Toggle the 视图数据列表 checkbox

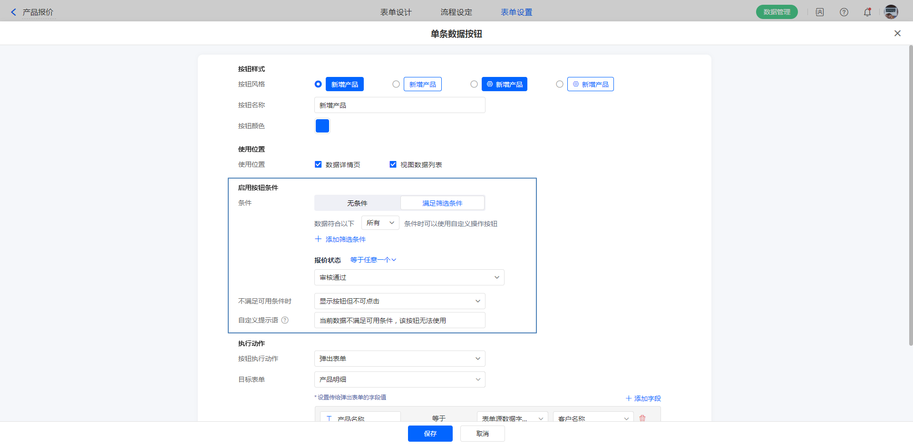click(x=393, y=164)
